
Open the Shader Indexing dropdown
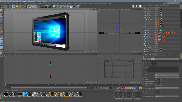(x=167, y=96)
